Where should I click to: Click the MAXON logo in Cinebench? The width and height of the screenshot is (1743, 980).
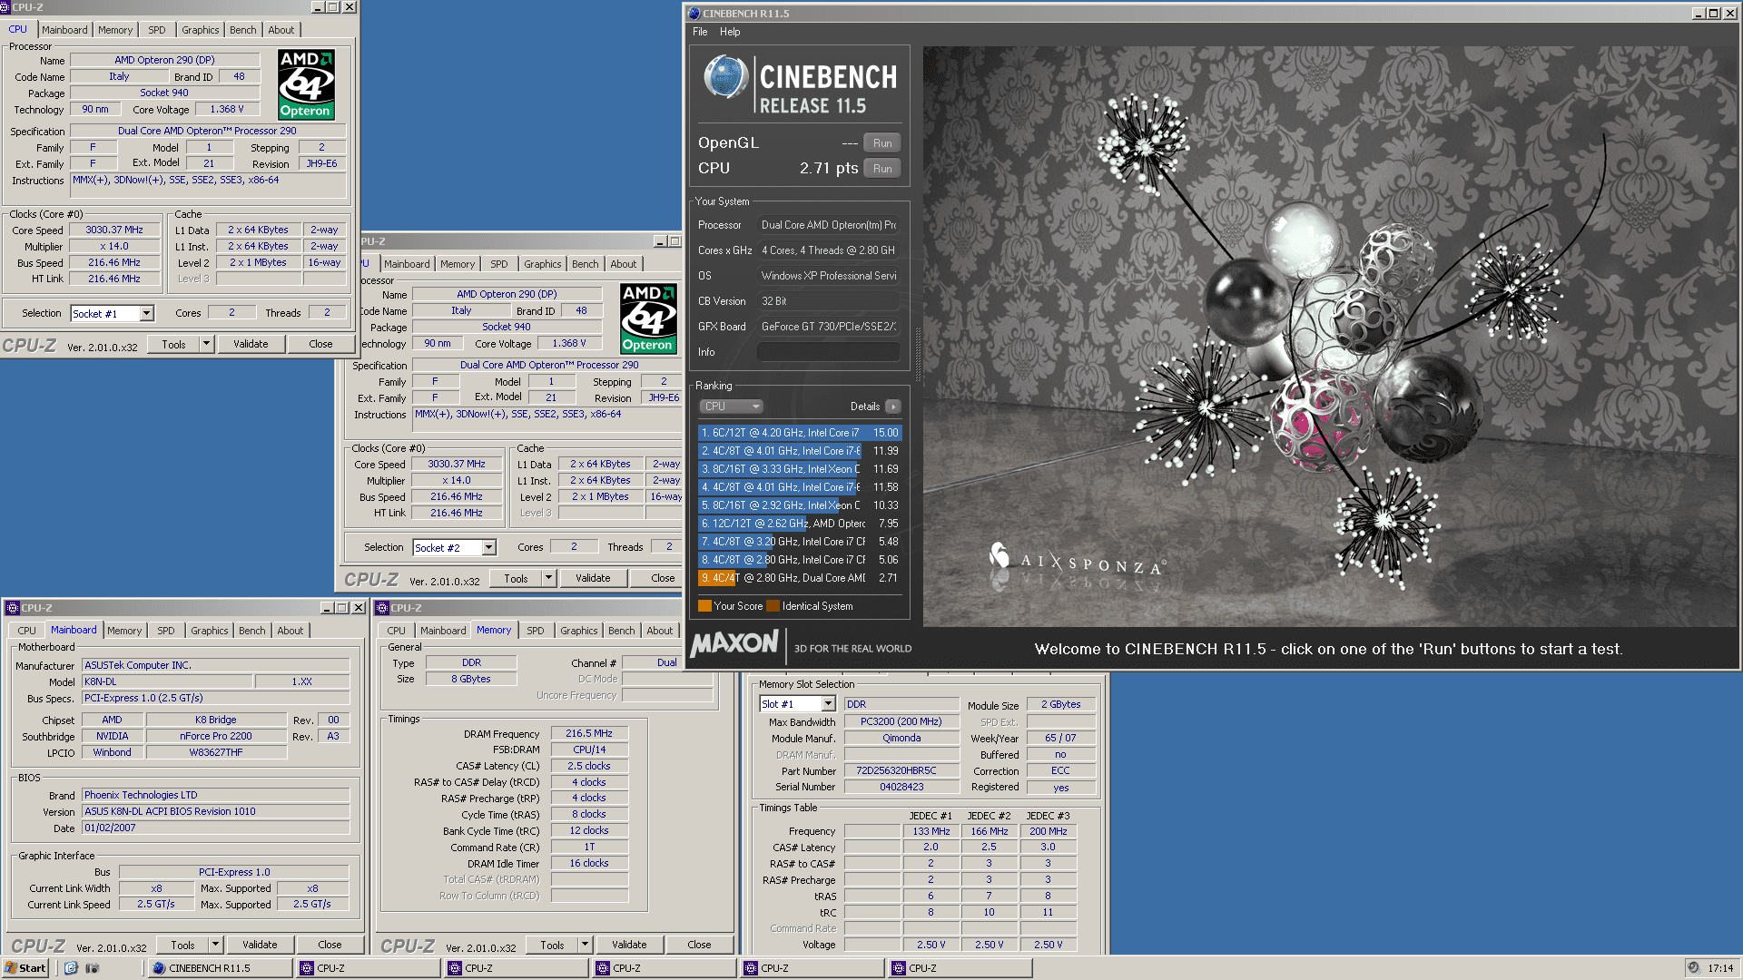[735, 644]
